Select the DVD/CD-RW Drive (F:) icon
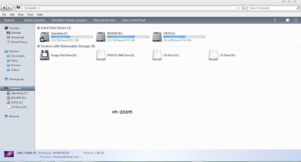301x162 pixels. coord(101,55)
